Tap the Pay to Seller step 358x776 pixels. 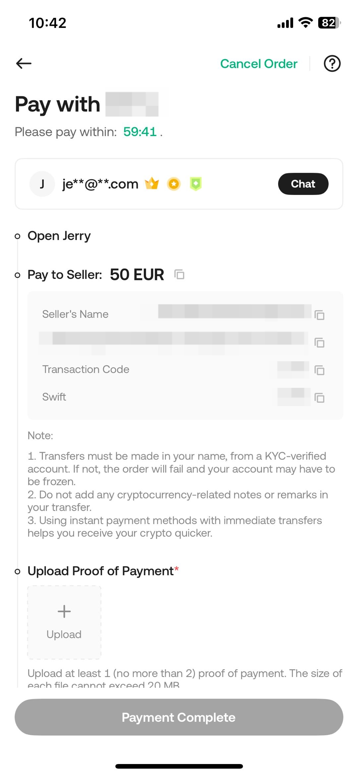[x=65, y=275]
